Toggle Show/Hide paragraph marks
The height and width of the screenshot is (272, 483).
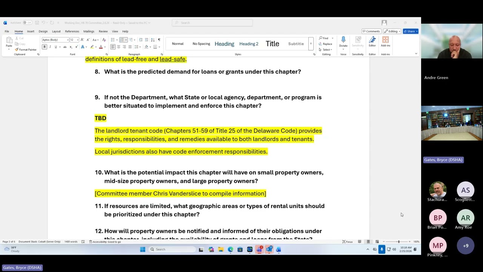(159, 40)
